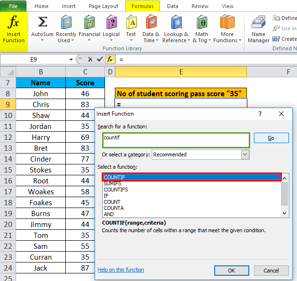
Task: Open the Name Box dropdown arrow
Action: tap(71, 59)
